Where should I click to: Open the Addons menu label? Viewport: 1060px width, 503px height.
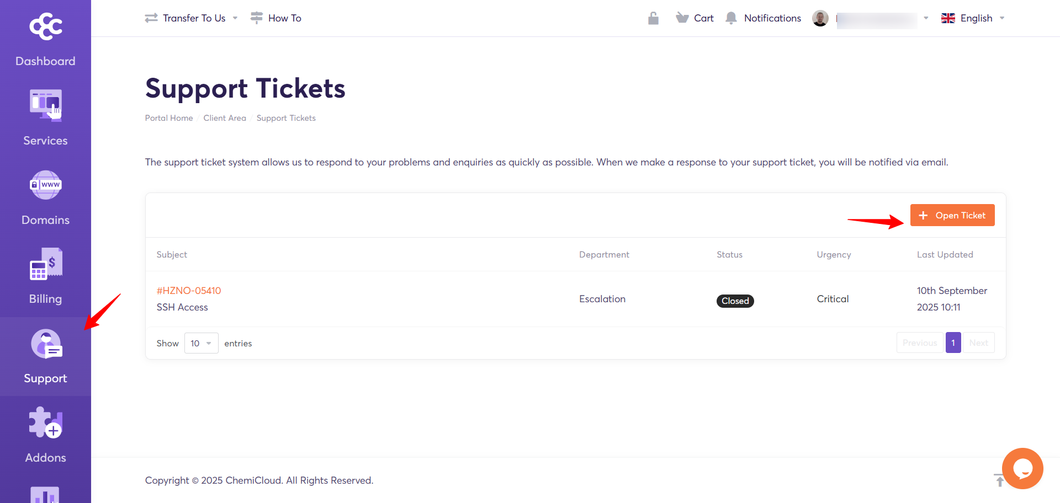point(45,458)
